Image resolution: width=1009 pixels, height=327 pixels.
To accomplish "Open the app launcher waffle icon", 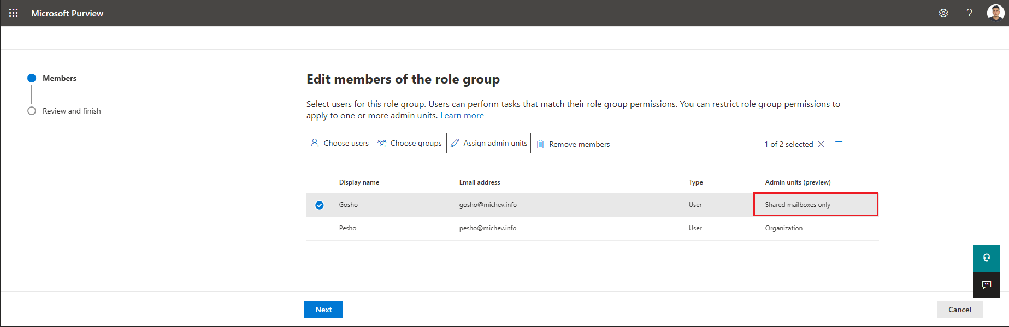I will click(14, 13).
